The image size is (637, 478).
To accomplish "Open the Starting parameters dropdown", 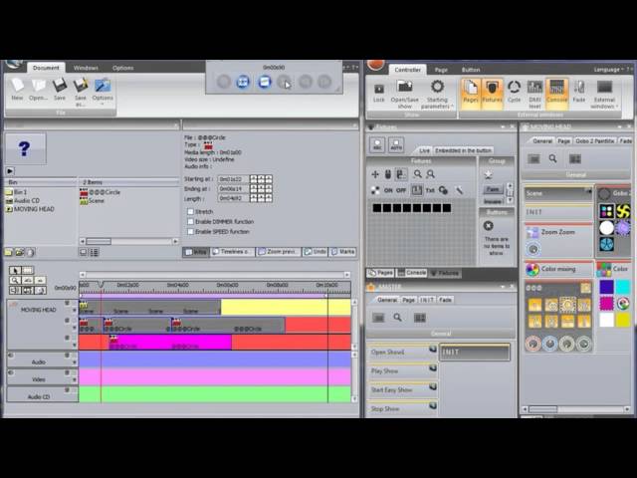I will (437, 95).
